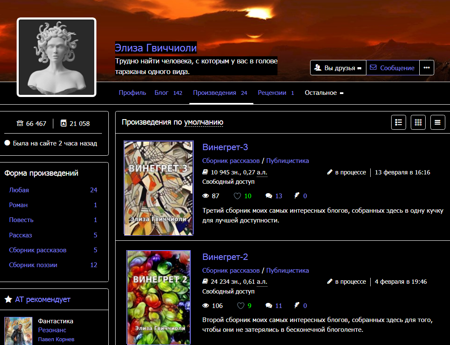450x345 pixels.
Task: Open the Винегрет-3 title link
Action: 225,147
